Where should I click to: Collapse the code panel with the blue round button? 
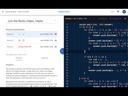pos(62,51)
